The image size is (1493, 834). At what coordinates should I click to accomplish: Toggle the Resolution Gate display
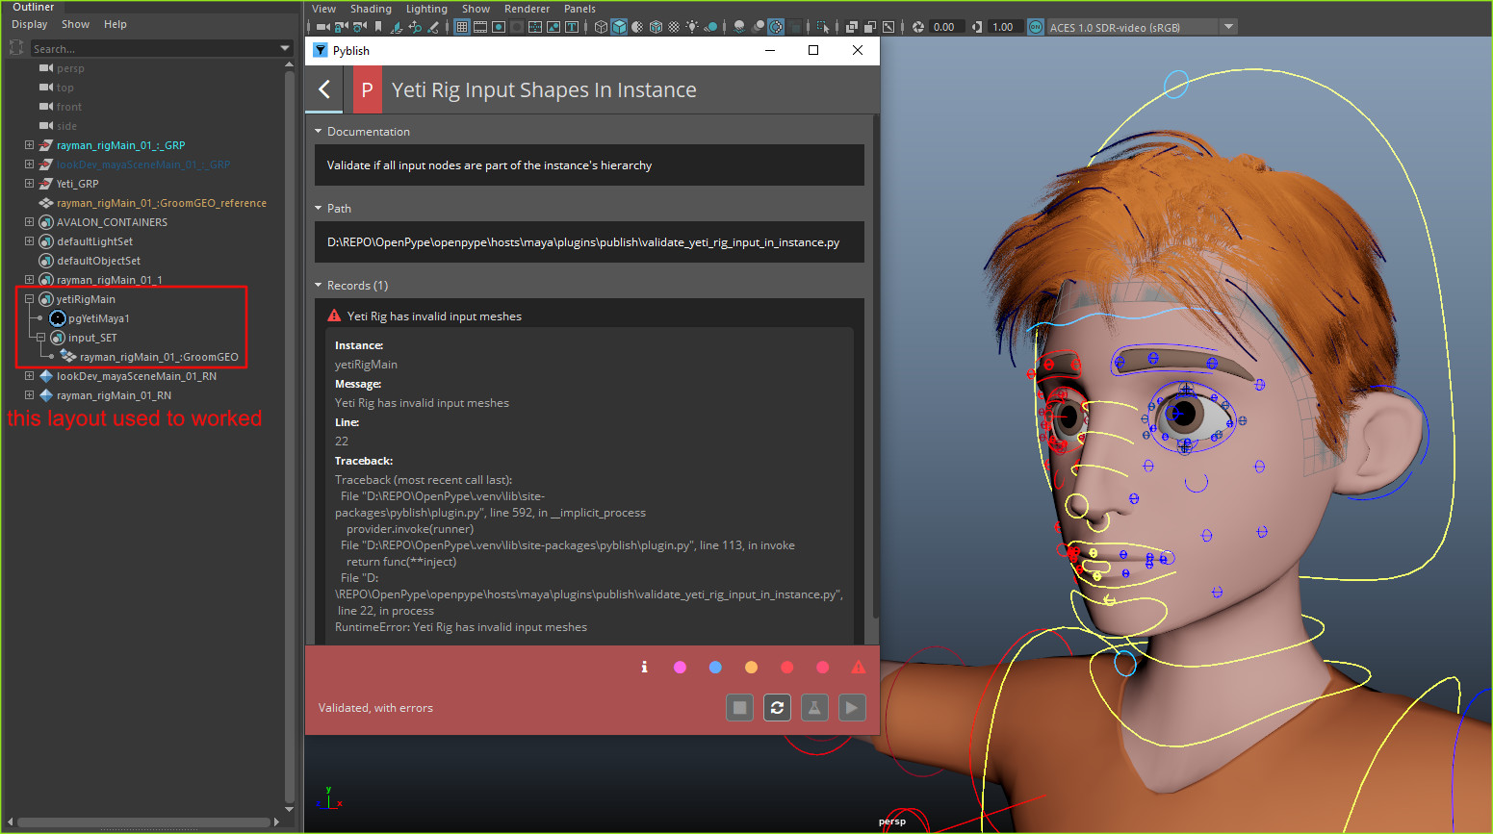click(499, 27)
